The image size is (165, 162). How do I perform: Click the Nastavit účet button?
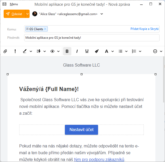[81, 129]
